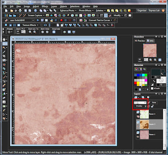Click the Layers palette vertical scrollbar
Viewport: 168px width, 155px height.
165,129
